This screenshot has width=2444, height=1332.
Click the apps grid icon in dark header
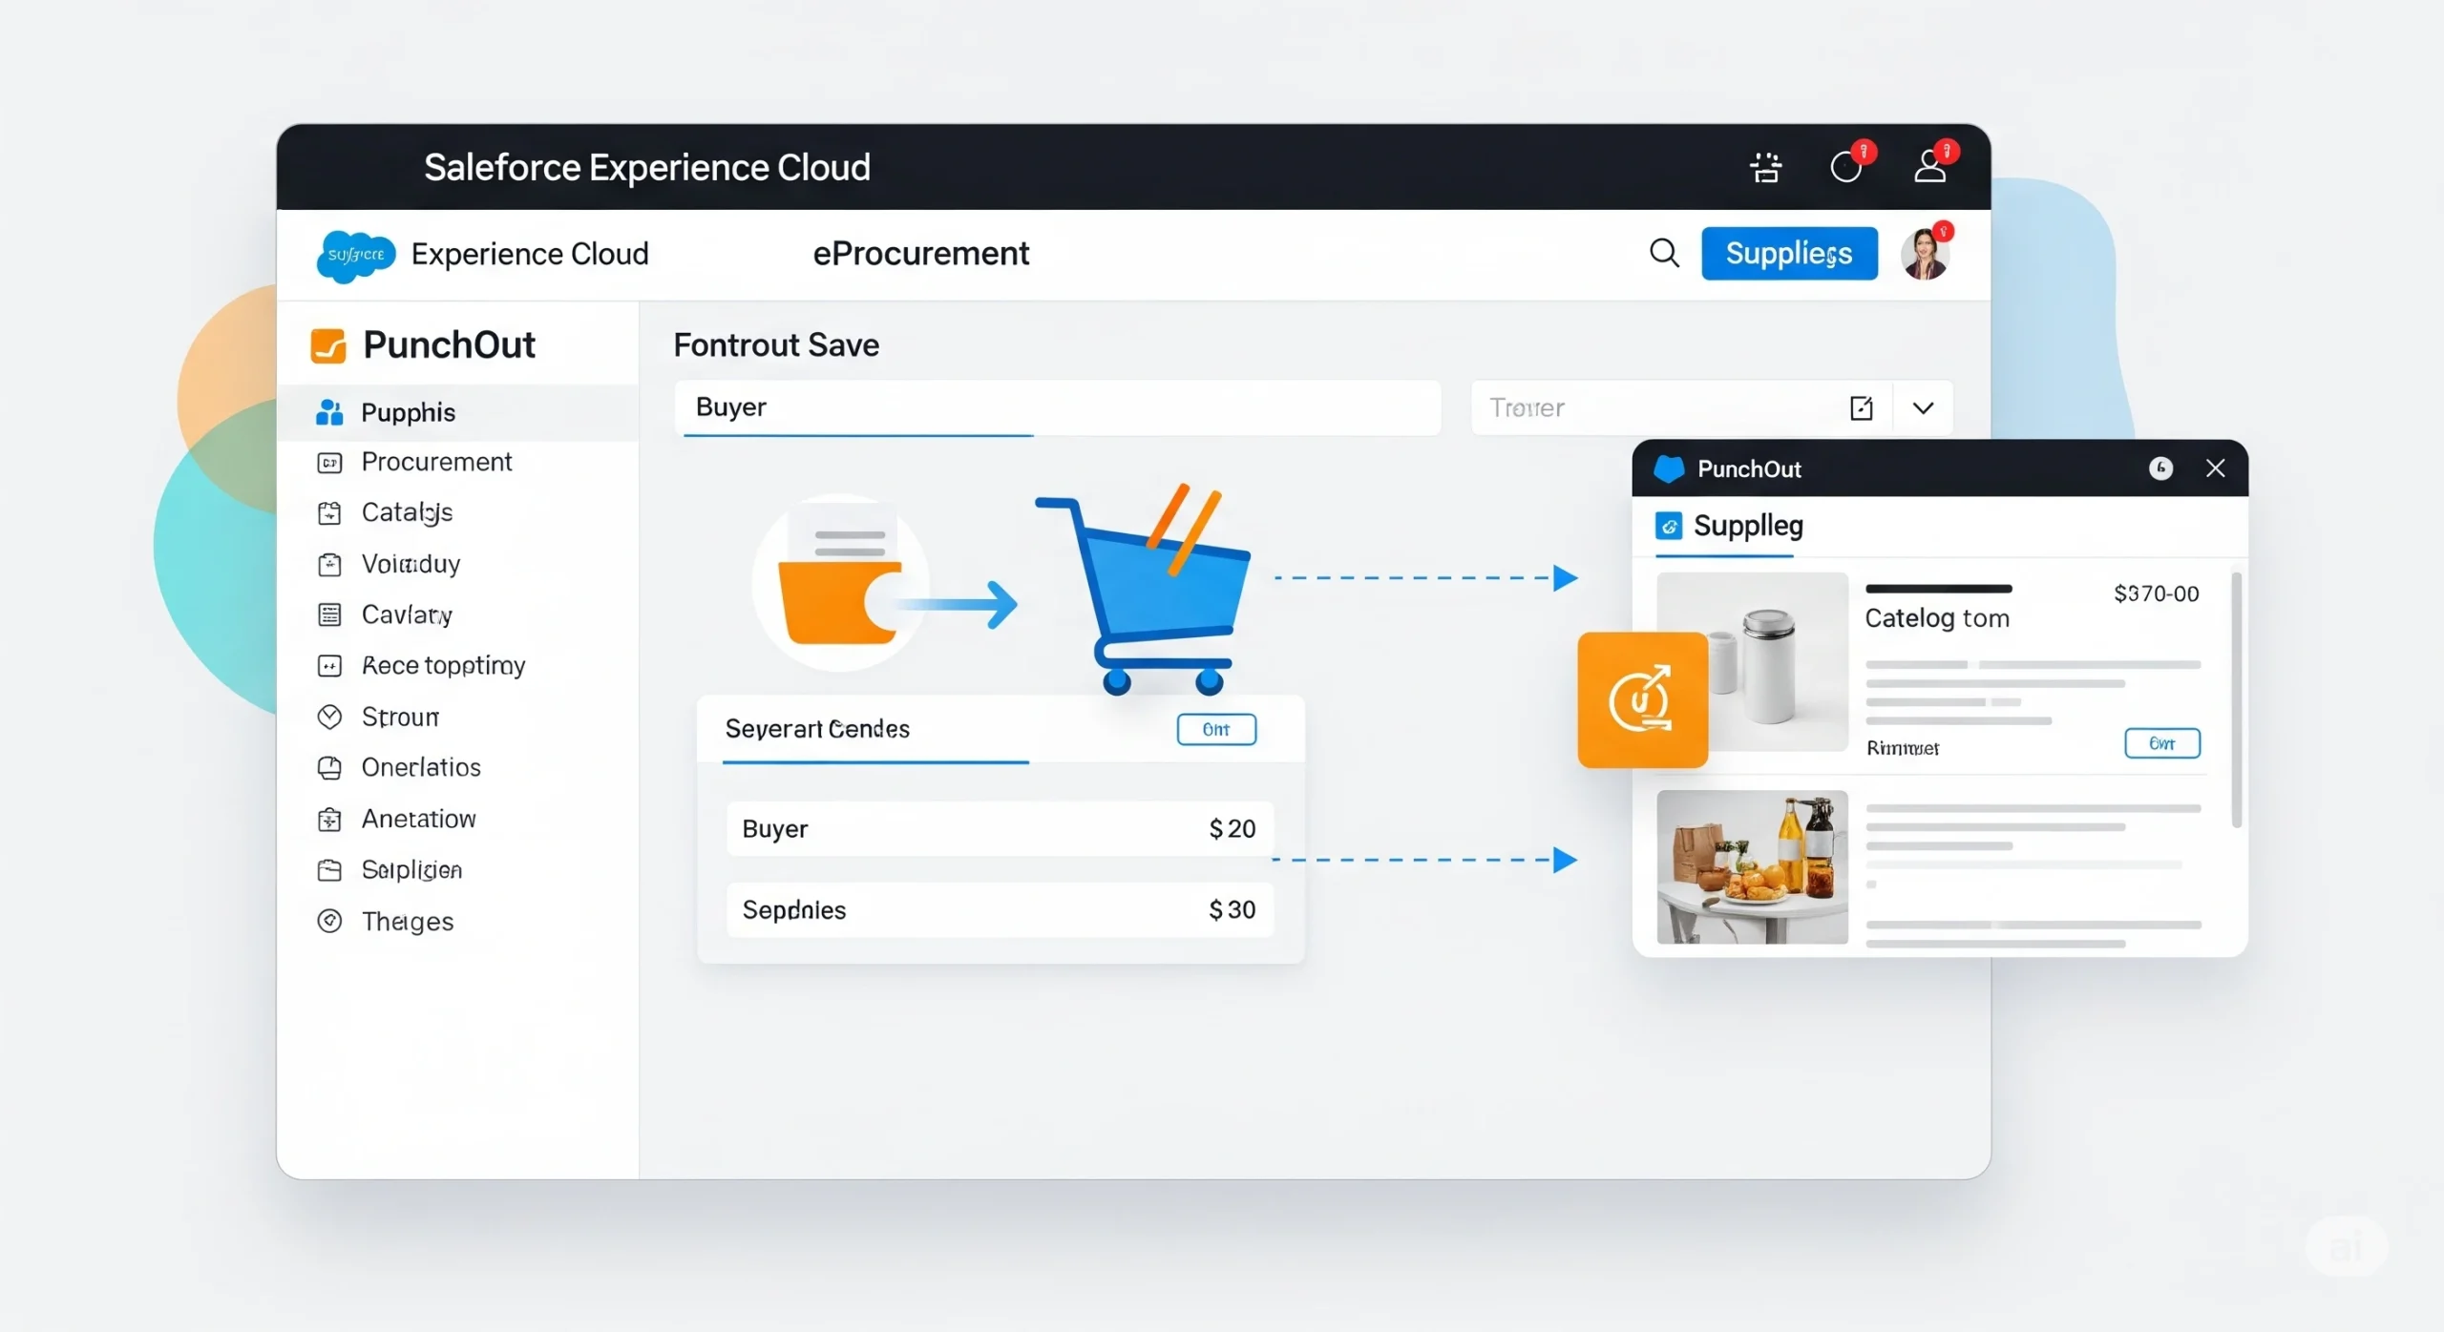[x=1766, y=167]
